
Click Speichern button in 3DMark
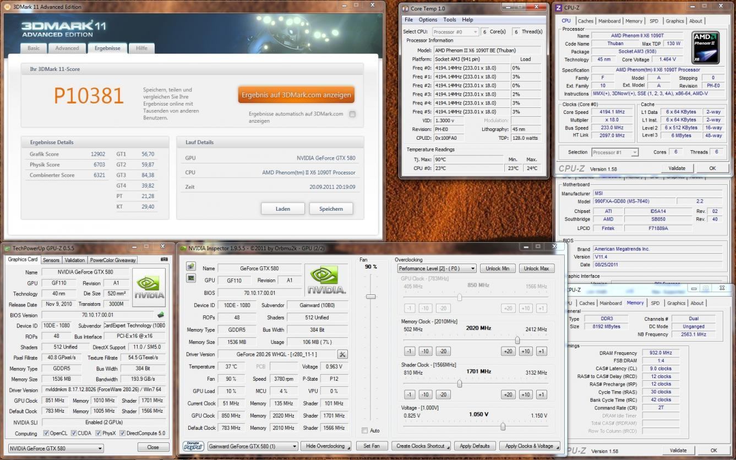pyautogui.click(x=331, y=209)
